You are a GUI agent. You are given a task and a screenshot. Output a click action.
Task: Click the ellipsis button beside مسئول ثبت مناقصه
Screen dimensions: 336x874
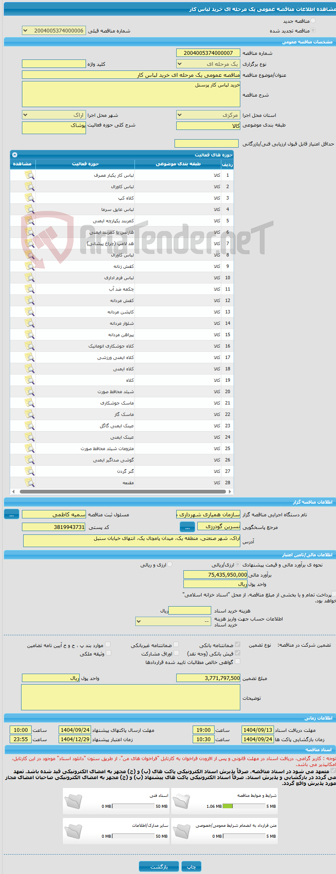tap(11, 515)
